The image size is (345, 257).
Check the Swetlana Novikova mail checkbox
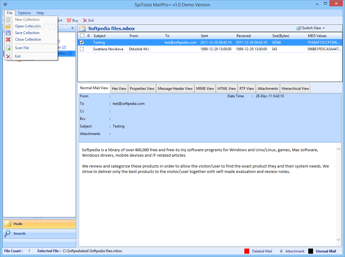click(x=82, y=49)
